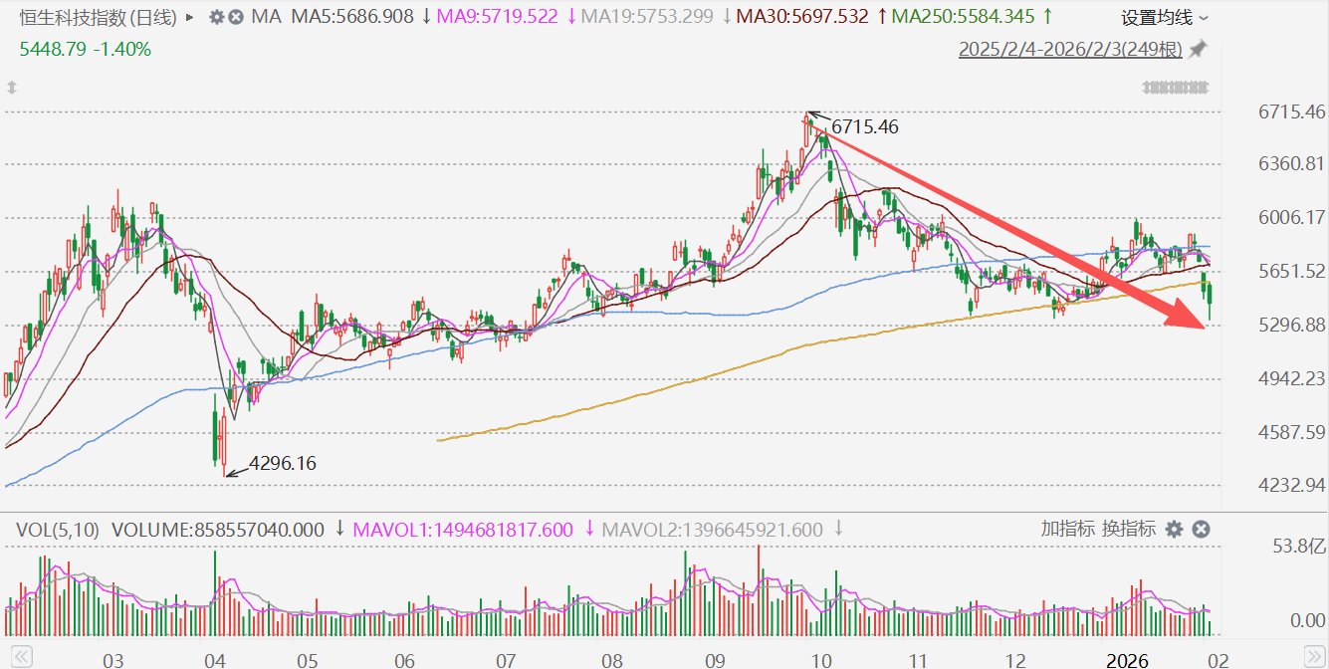This screenshot has width=1329, height=669.
Task: Go to earlier dates with left double-arrow
Action: point(21,657)
